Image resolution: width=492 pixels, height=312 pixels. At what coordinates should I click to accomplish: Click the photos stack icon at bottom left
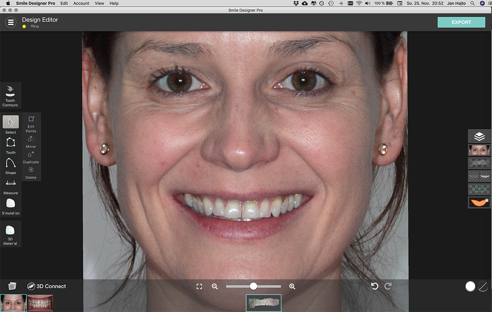click(12, 286)
